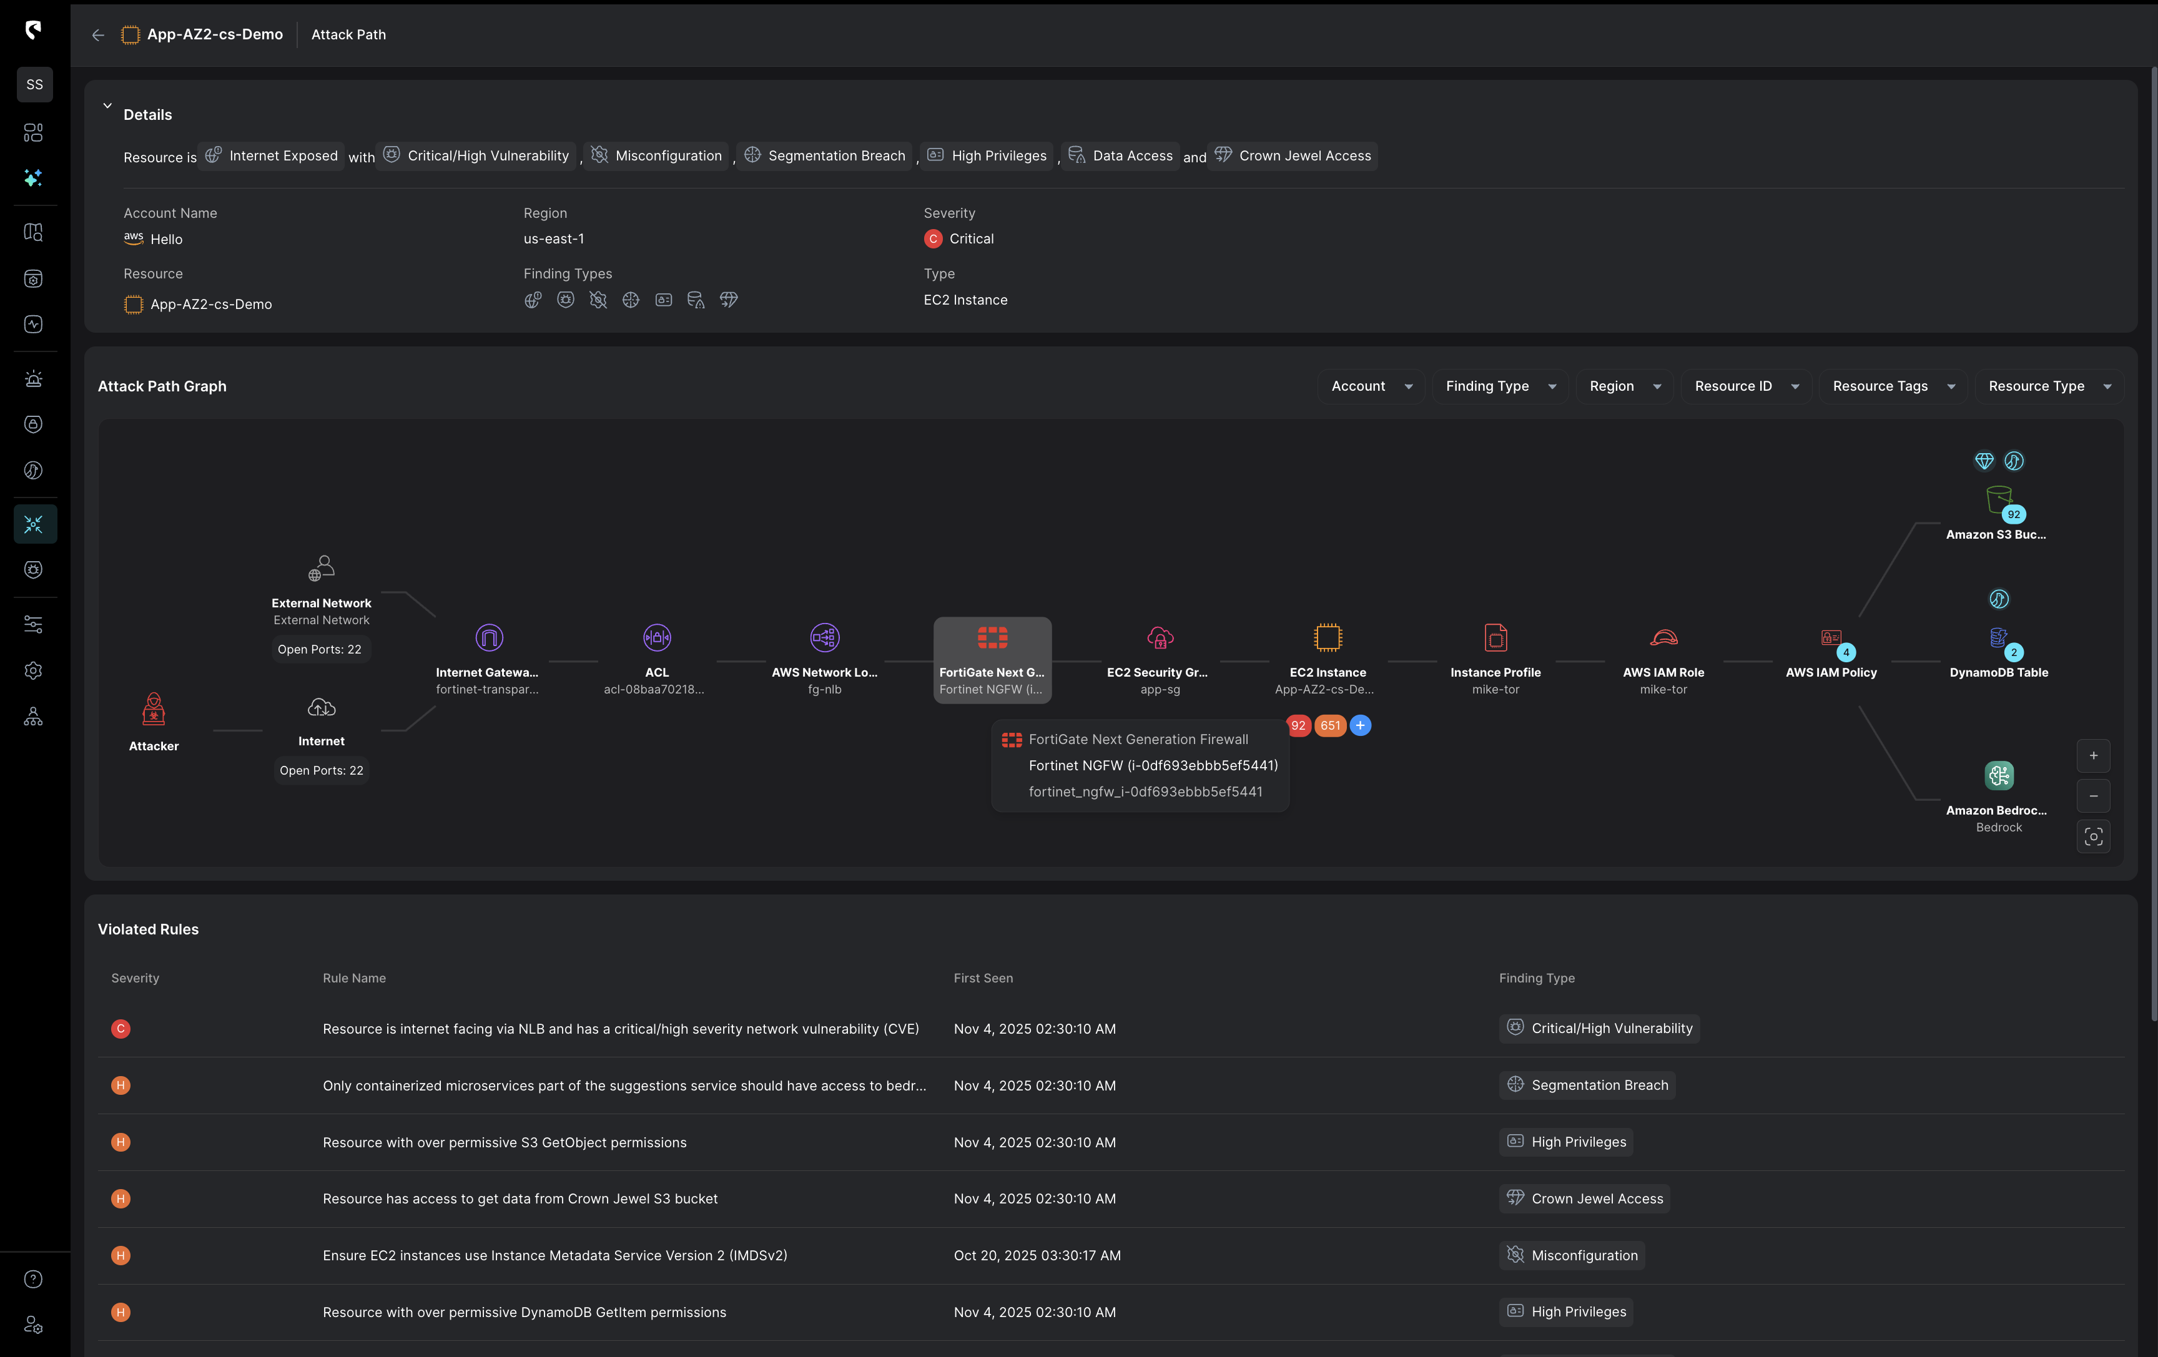This screenshot has width=2158, height=1357.
Task: Select the Amazon S3 Bucket node
Action: [x=1999, y=500]
